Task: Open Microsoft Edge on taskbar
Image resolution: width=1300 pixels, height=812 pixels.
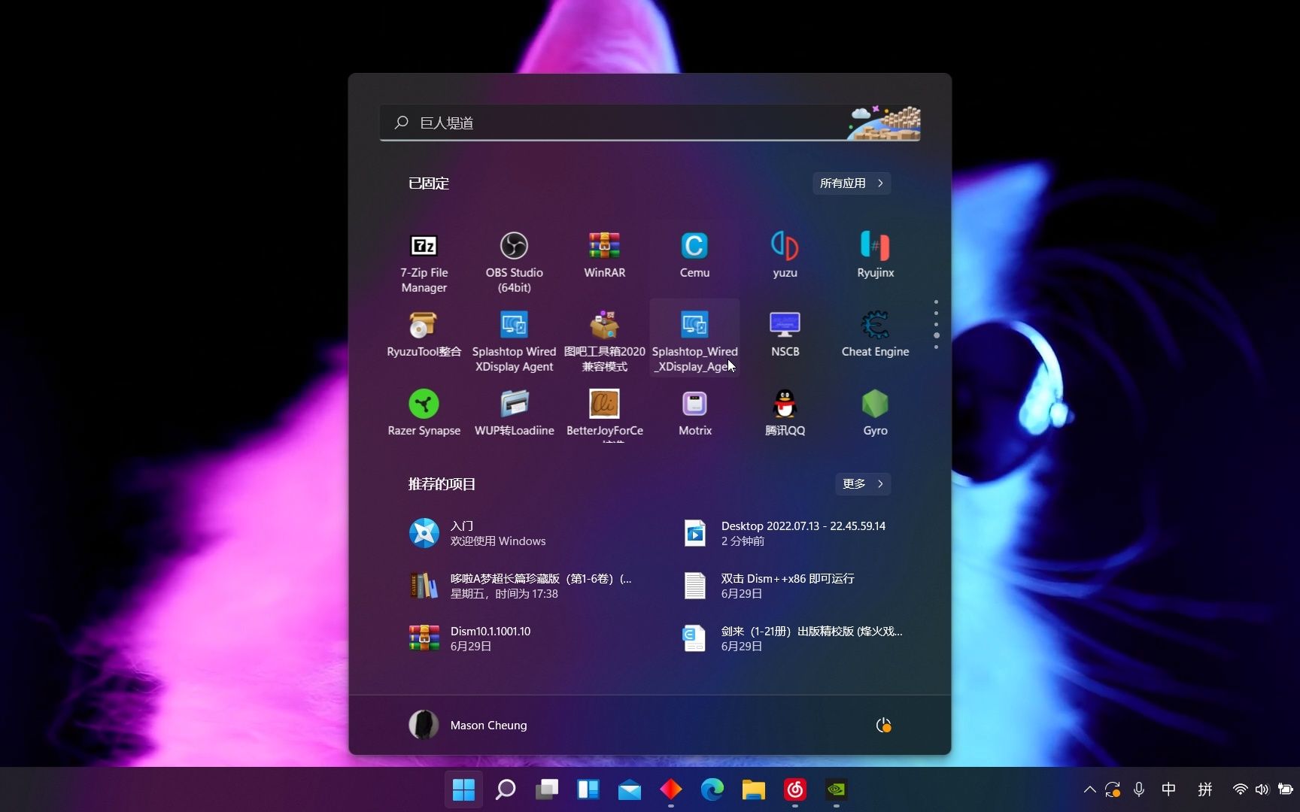Action: point(712,789)
